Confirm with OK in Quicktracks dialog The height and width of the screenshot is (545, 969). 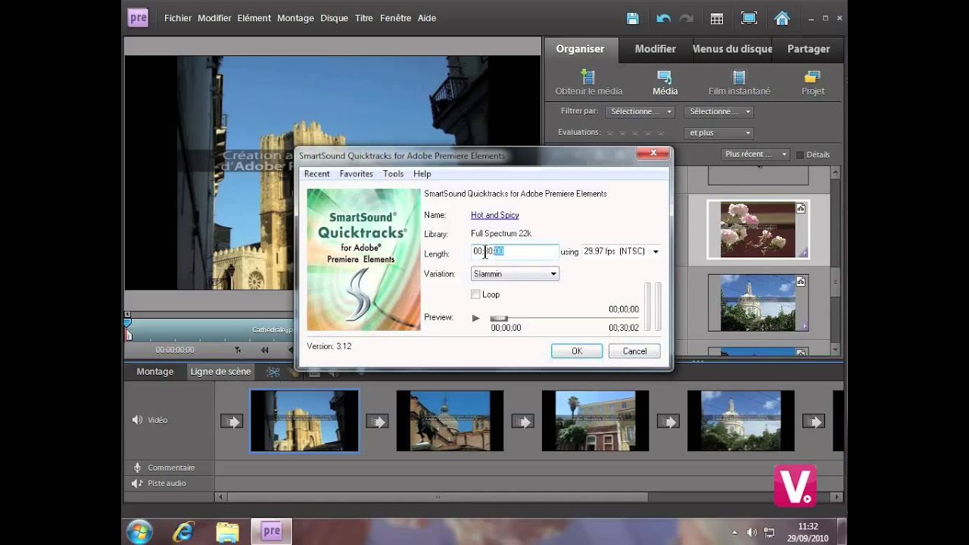577,351
